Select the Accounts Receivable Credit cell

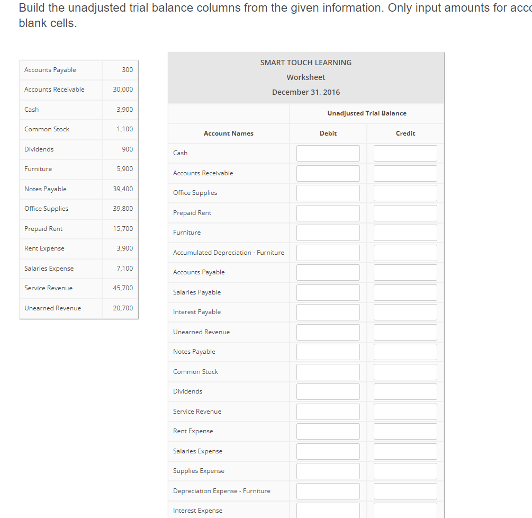pos(405,173)
